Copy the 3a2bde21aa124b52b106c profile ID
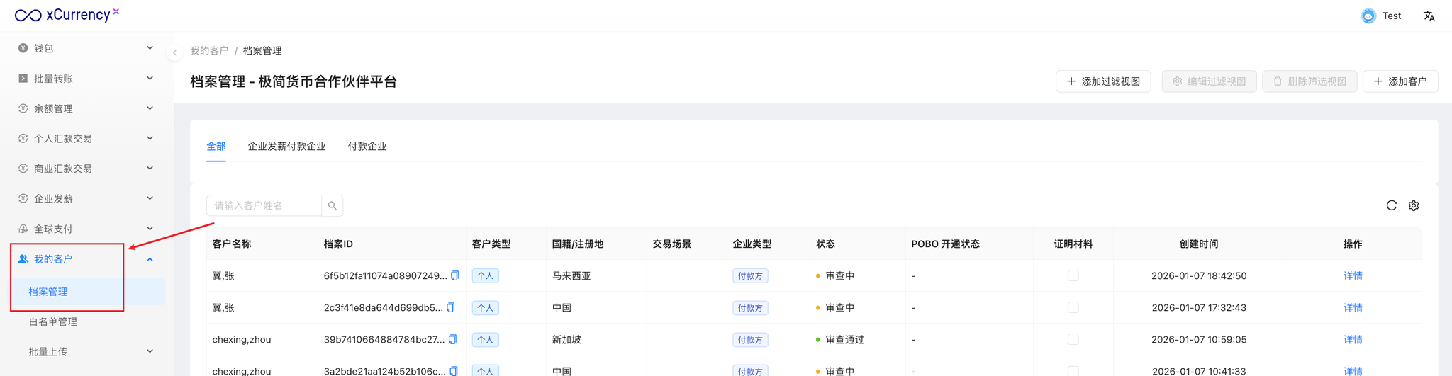 454,371
